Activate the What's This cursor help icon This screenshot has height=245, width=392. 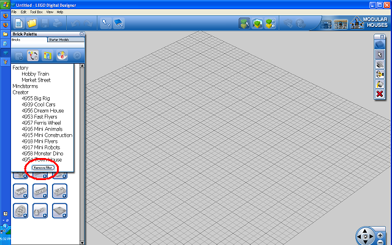[x=106, y=23]
